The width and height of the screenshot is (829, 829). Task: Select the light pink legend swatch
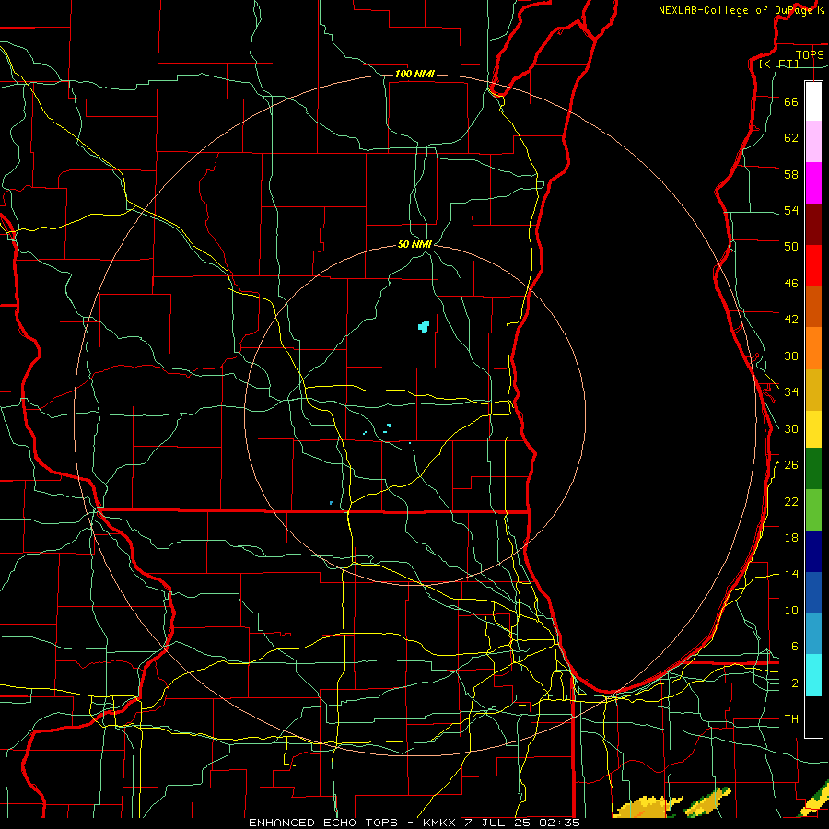tap(813, 142)
